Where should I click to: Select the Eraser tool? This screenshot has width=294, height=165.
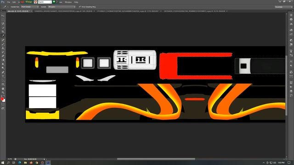(3, 56)
